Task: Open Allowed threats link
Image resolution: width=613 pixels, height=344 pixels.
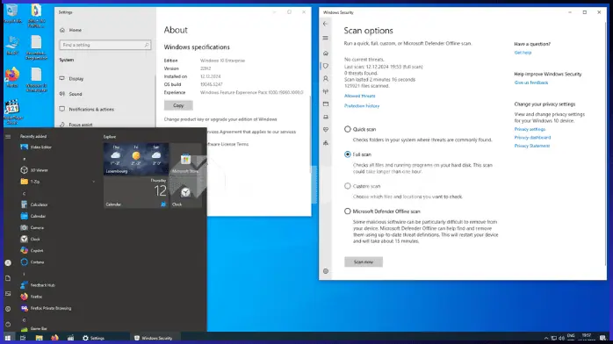Action: pos(360,96)
